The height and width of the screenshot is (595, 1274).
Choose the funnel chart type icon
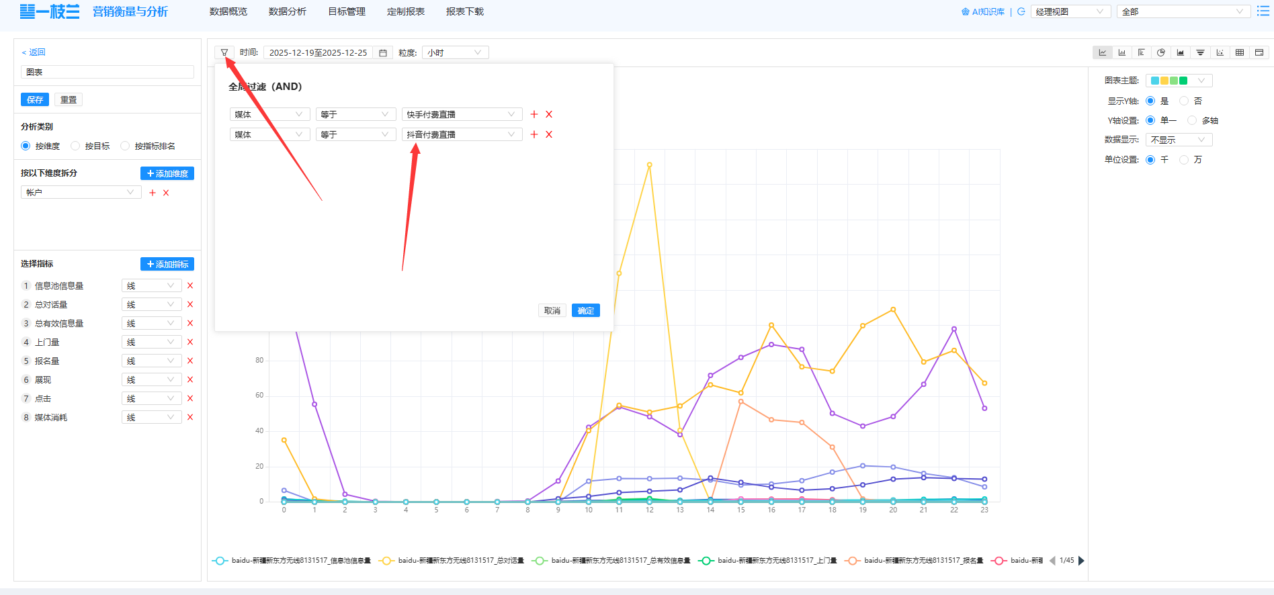point(1200,52)
